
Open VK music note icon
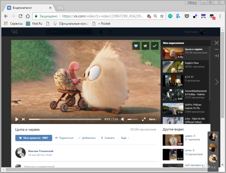(x=110, y=32)
